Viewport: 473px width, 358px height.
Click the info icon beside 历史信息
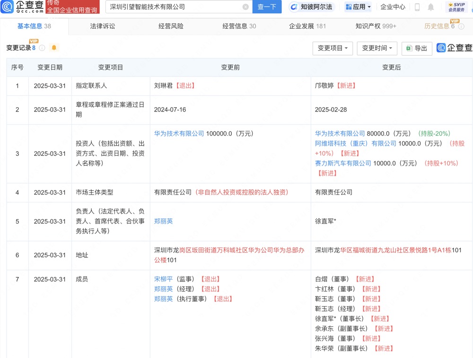click(461, 26)
